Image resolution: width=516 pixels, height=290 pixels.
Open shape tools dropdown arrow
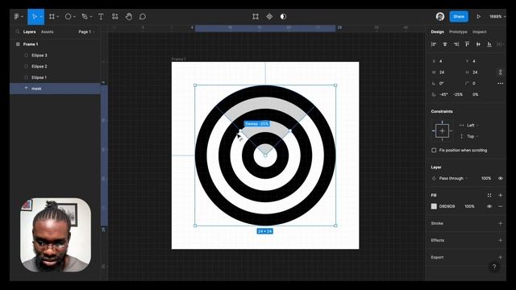74,17
